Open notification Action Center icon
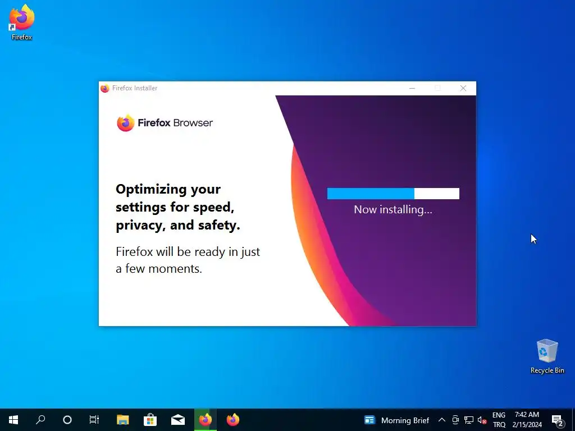The width and height of the screenshot is (575, 431). click(558, 420)
